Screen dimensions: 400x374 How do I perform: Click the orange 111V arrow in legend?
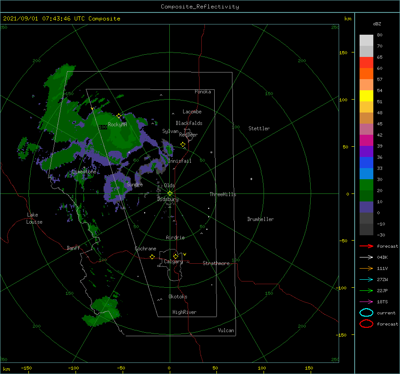point(366,268)
